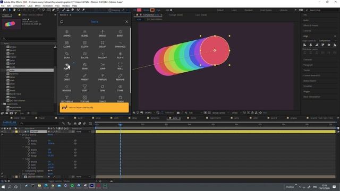Toggle the Snapping checkbox
Viewport: 340px width, 191px height.
(x=110, y=10)
